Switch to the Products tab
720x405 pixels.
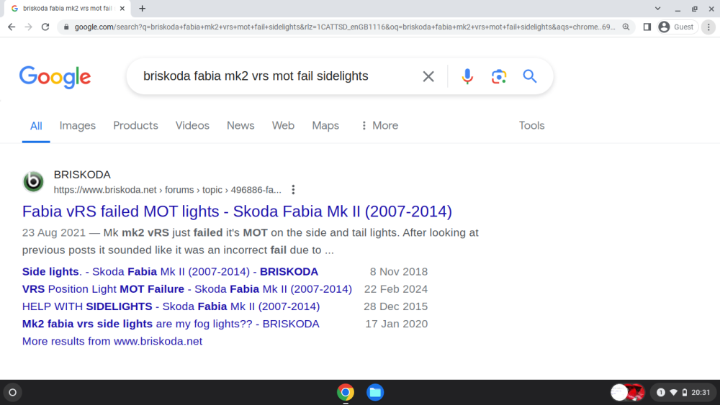click(x=135, y=126)
